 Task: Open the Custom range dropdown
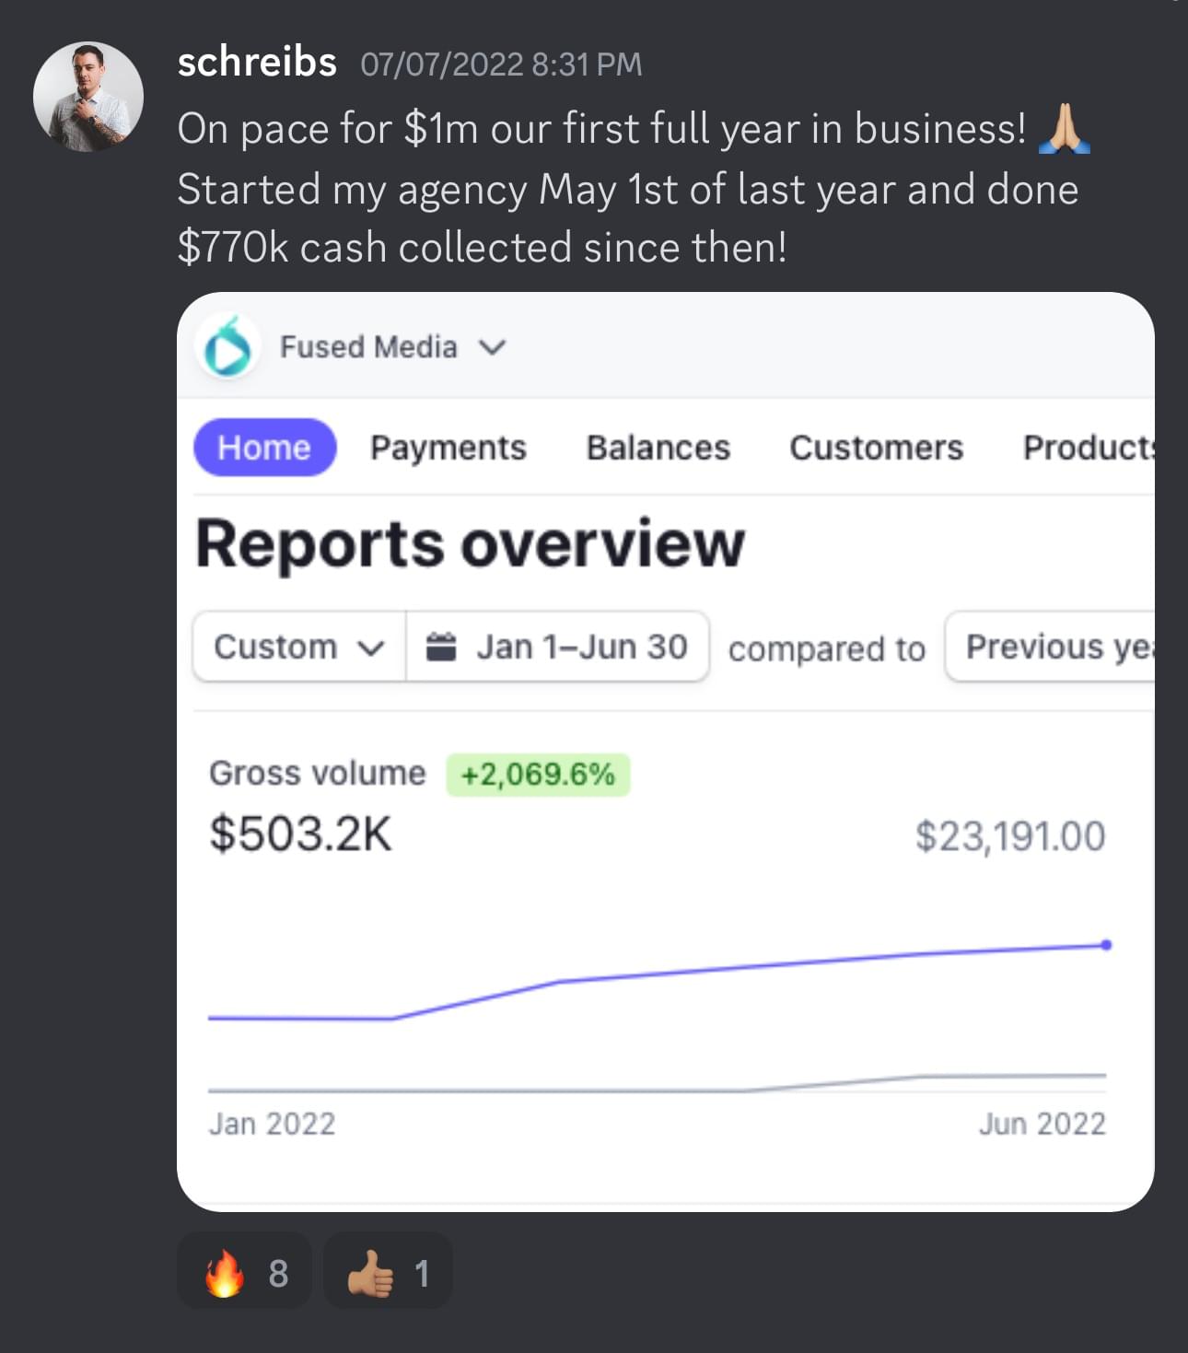(298, 647)
